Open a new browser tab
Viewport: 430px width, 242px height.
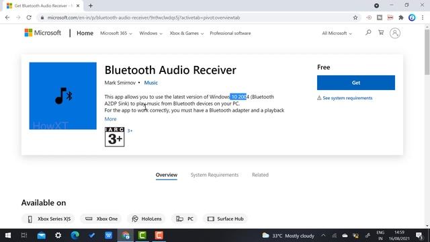click(91, 5)
